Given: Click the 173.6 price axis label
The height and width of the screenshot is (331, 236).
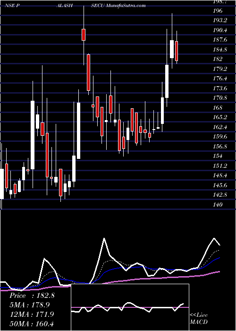Looking at the screenshot, I should pyautogui.click(x=220, y=88).
